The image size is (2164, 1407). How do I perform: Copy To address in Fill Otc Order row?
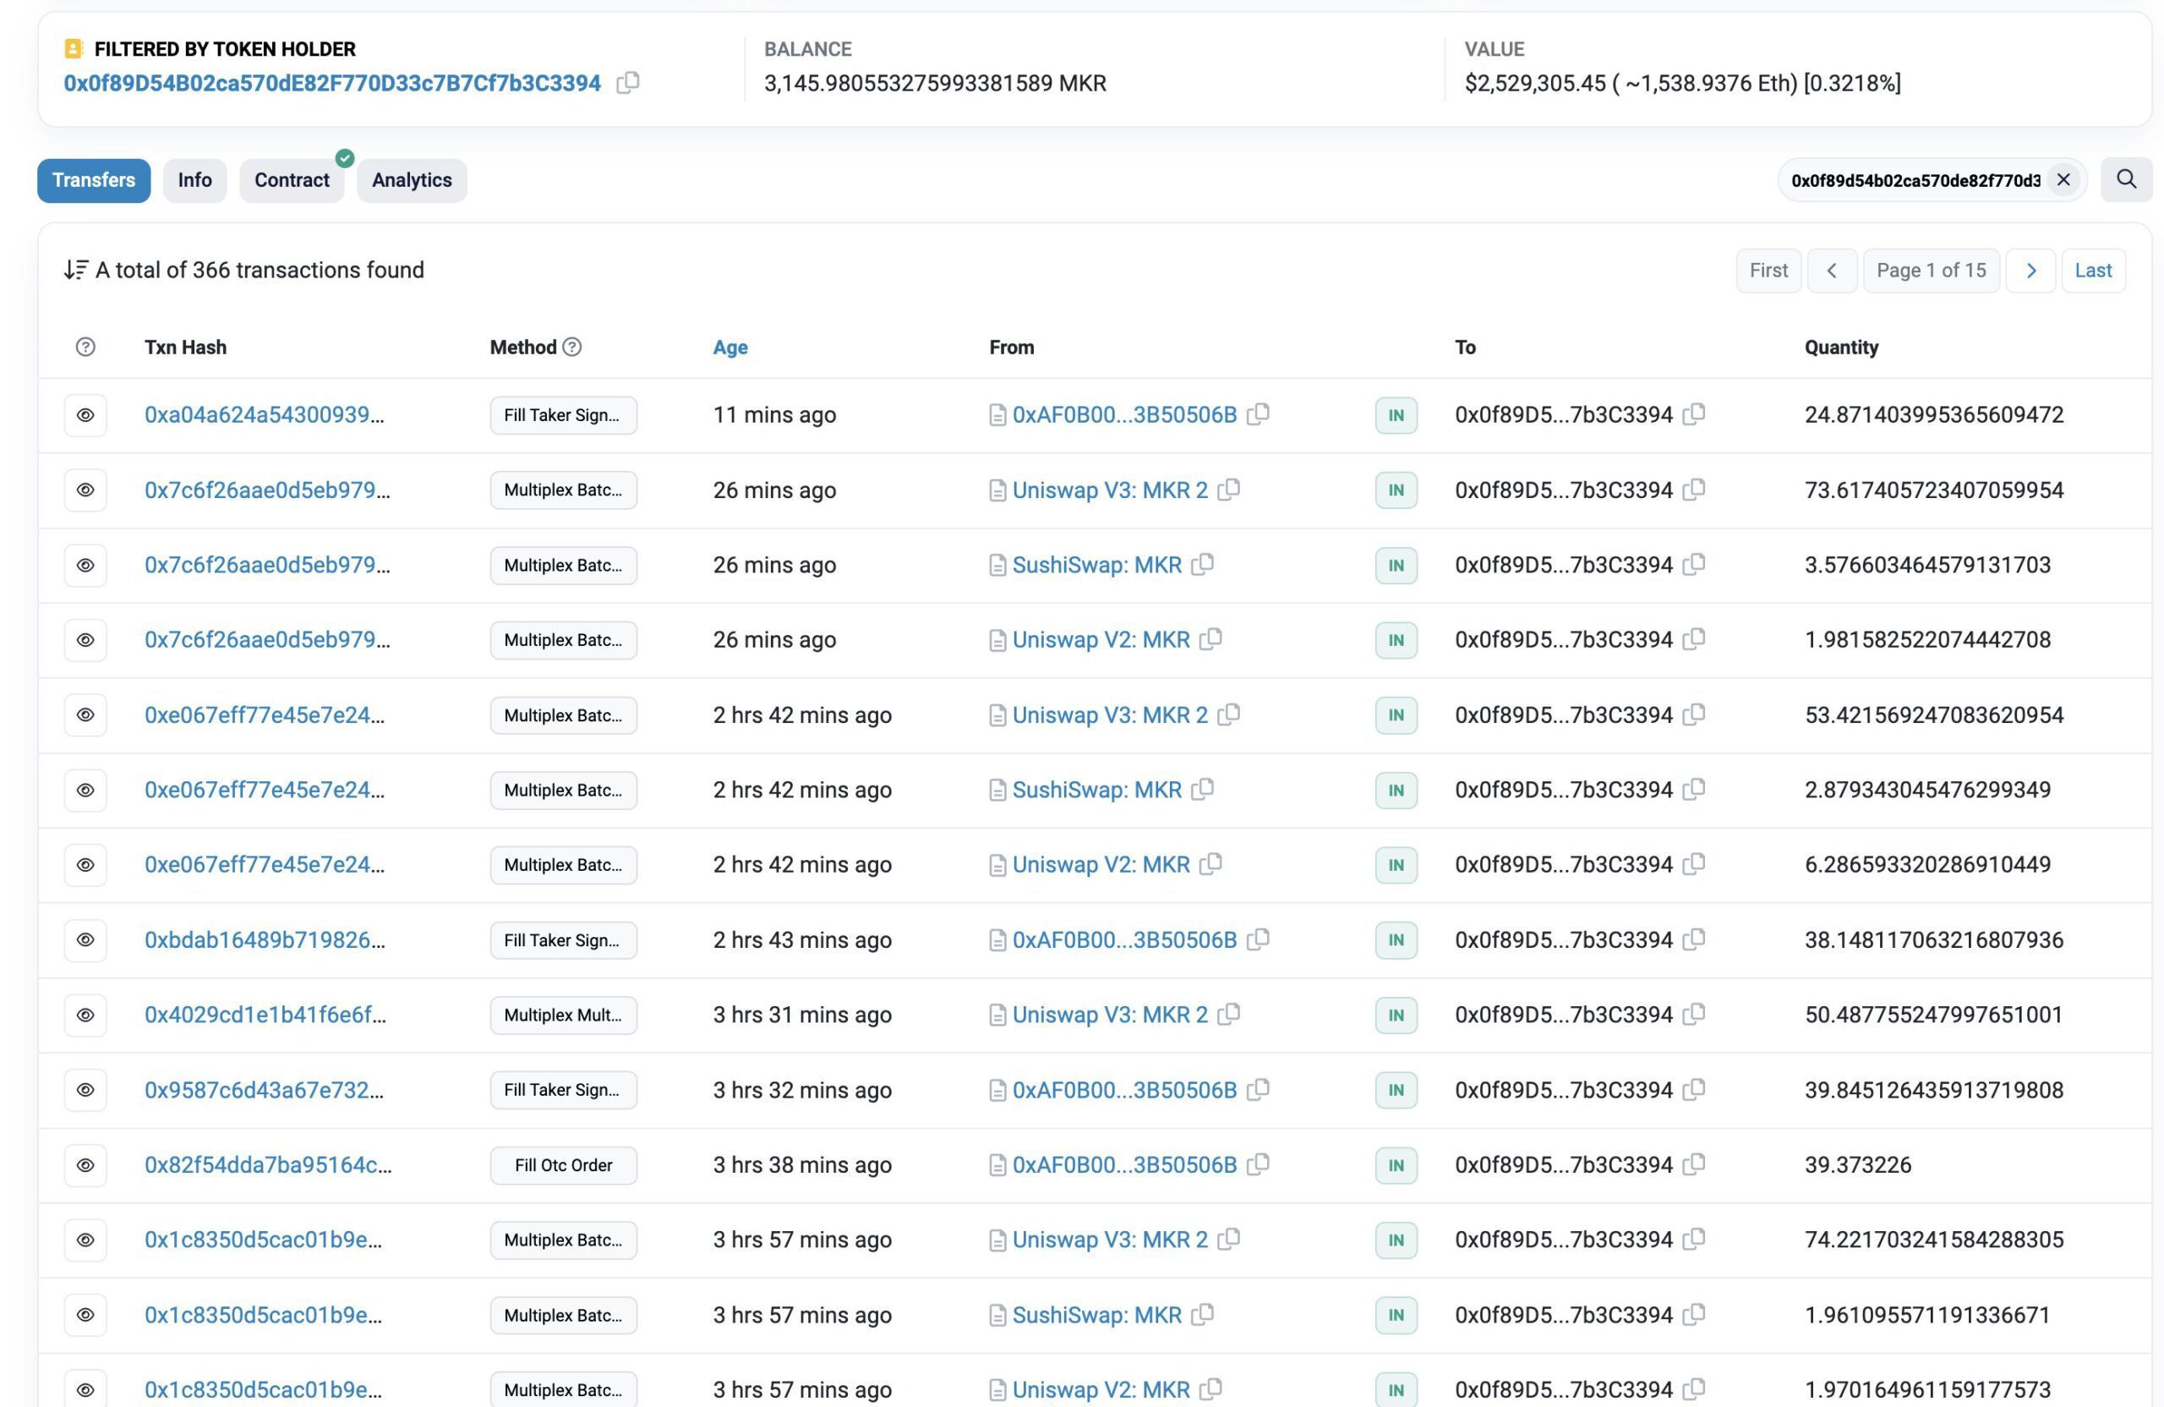pos(1693,1164)
